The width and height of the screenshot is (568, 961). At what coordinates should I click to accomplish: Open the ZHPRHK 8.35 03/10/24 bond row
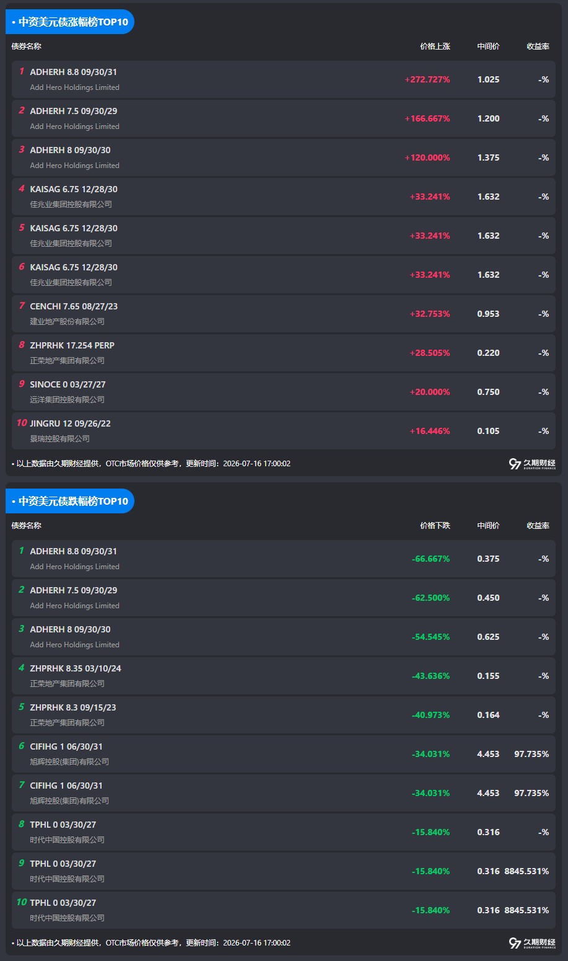[284, 676]
